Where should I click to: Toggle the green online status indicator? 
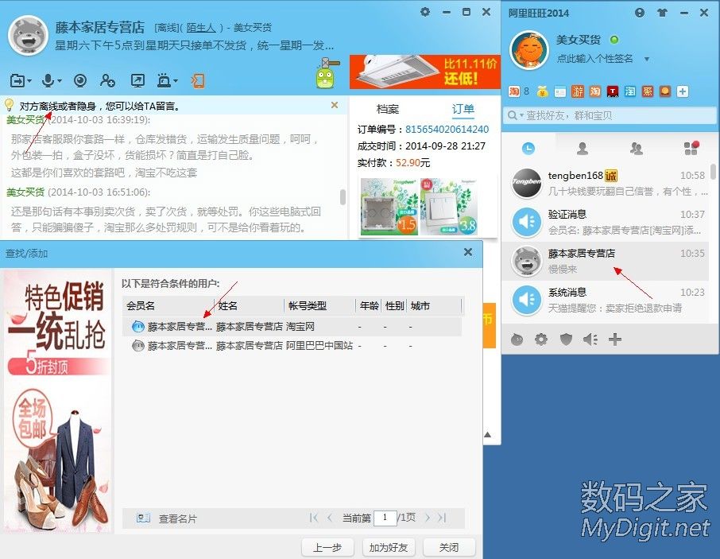click(614, 40)
